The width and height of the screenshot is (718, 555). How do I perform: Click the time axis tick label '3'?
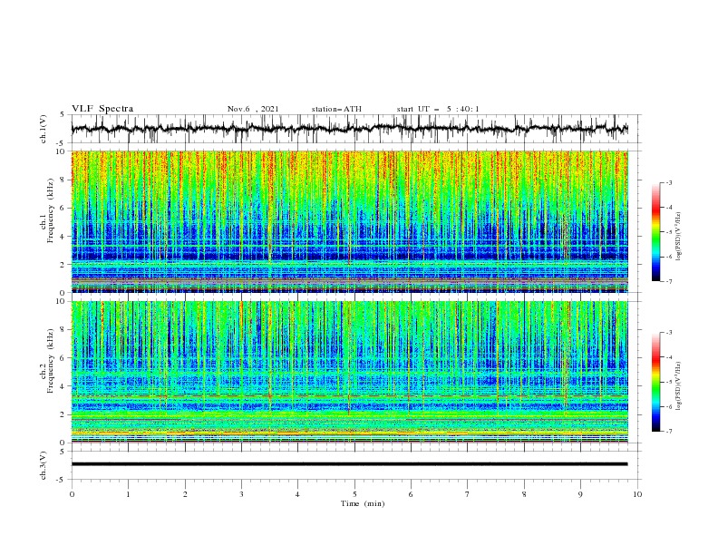click(x=241, y=494)
